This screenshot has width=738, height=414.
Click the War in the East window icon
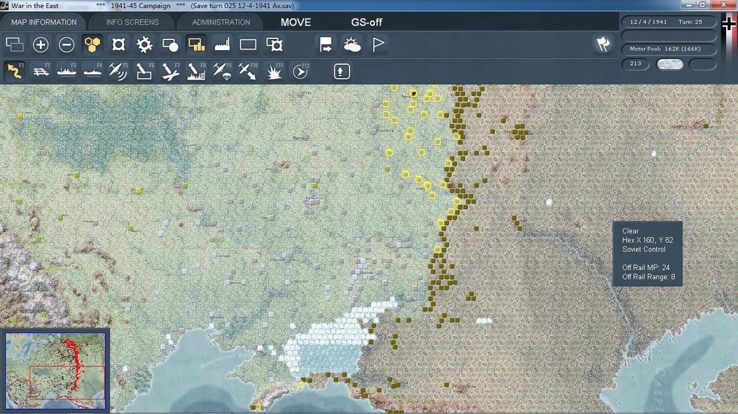pos(5,5)
